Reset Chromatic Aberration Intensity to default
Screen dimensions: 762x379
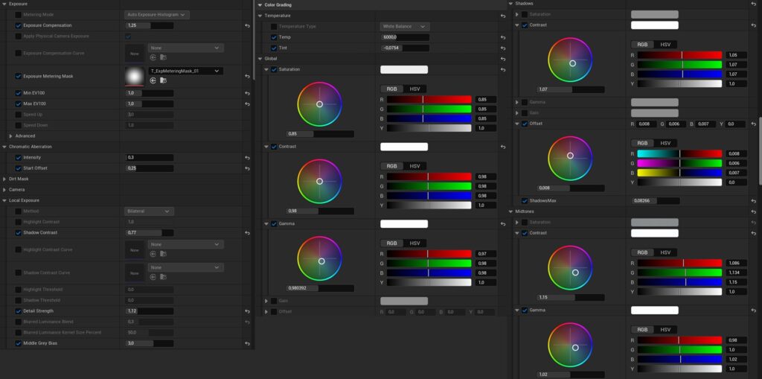tap(247, 158)
